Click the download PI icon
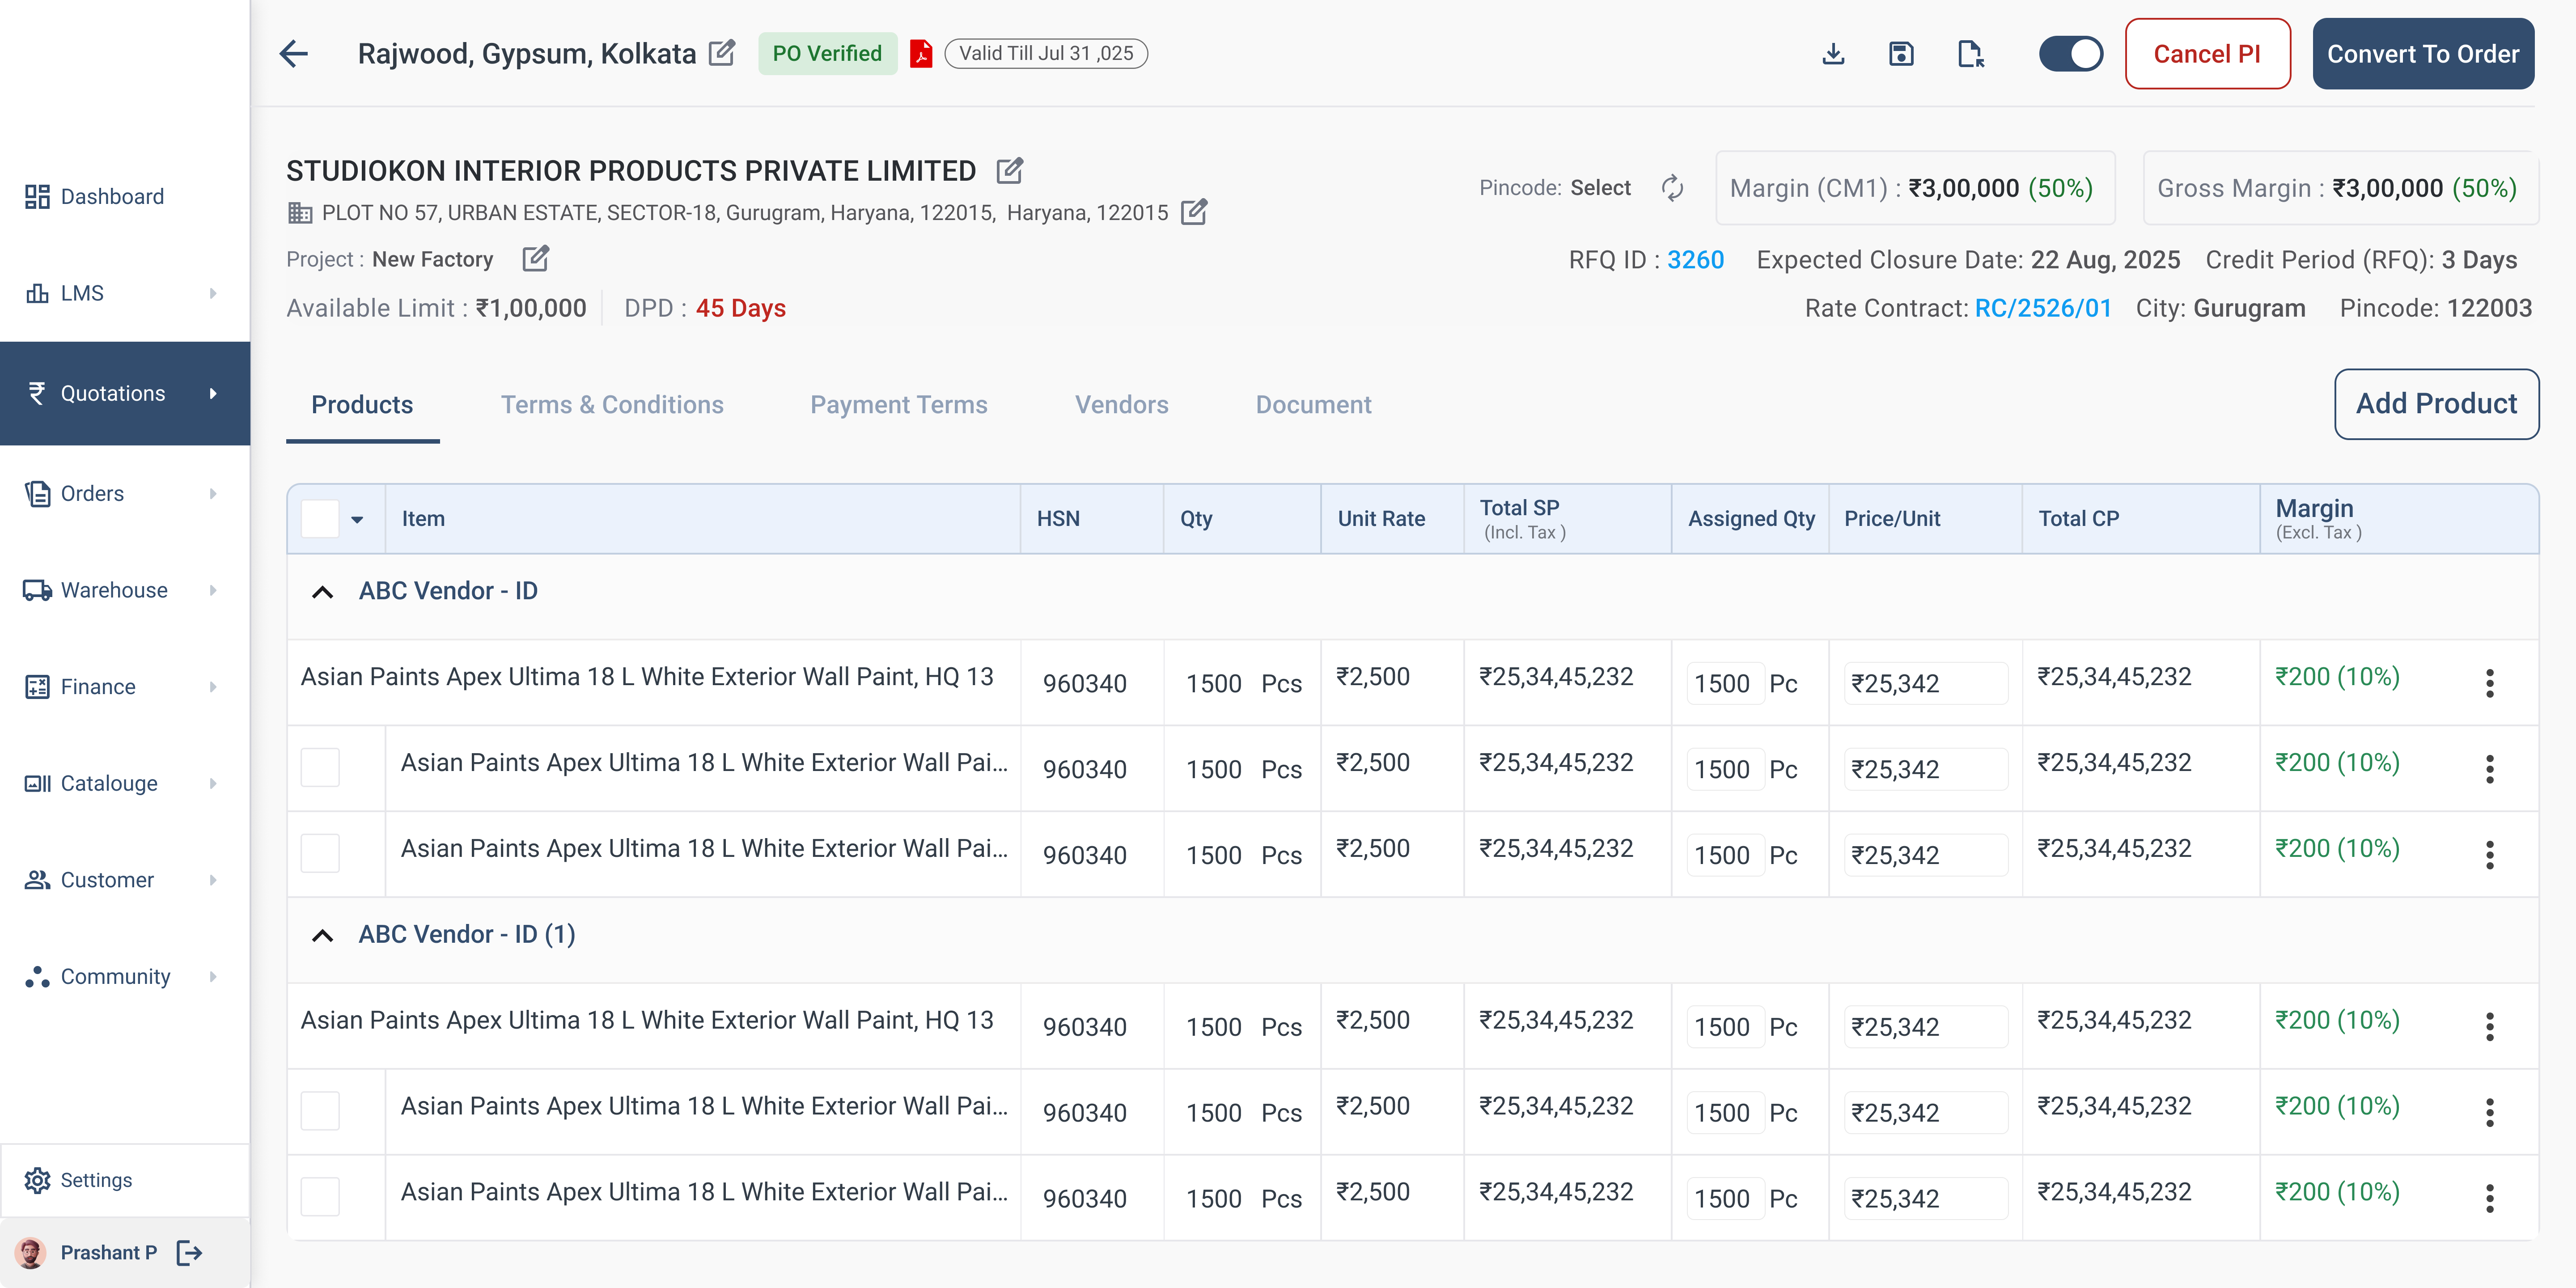The height and width of the screenshot is (1288, 2576). coord(1834,53)
